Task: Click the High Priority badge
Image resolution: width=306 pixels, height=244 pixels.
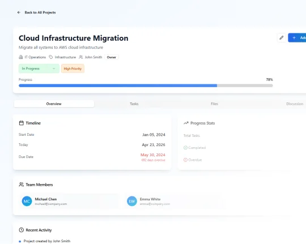Action: point(73,69)
